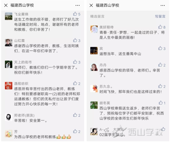Open the more options menu in left panel
Image resolution: width=171 pixels, height=142 pixels.
click(78, 5)
